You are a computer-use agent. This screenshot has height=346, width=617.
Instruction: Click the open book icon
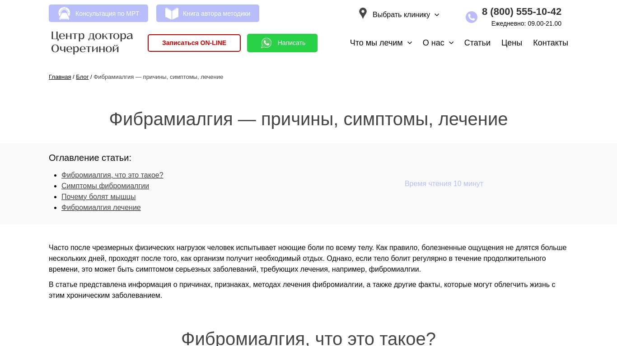click(172, 14)
